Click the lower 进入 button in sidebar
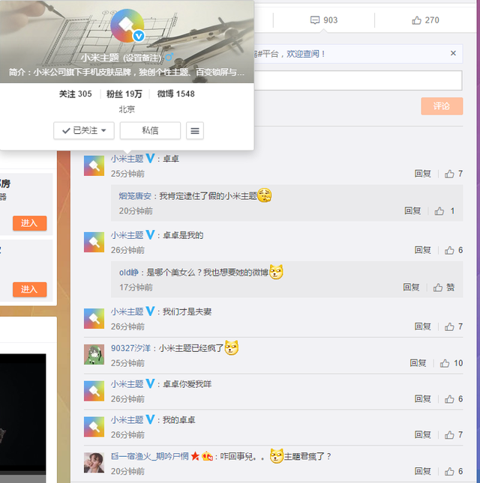 pyautogui.click(x=29, y=289)
